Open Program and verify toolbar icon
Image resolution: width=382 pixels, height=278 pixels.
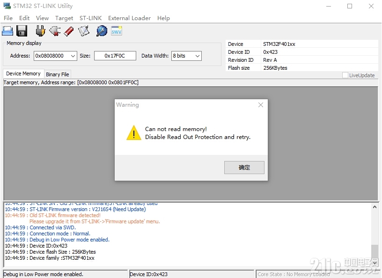click(x=84, y=31)
